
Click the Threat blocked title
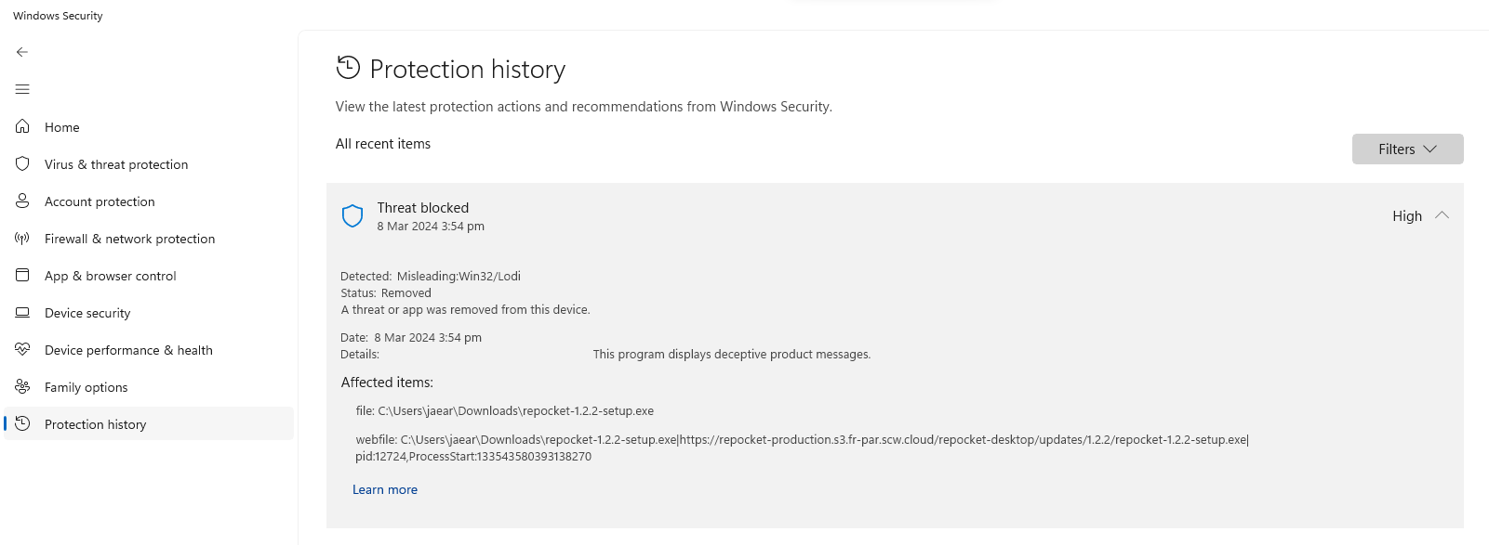pos(423,208)
